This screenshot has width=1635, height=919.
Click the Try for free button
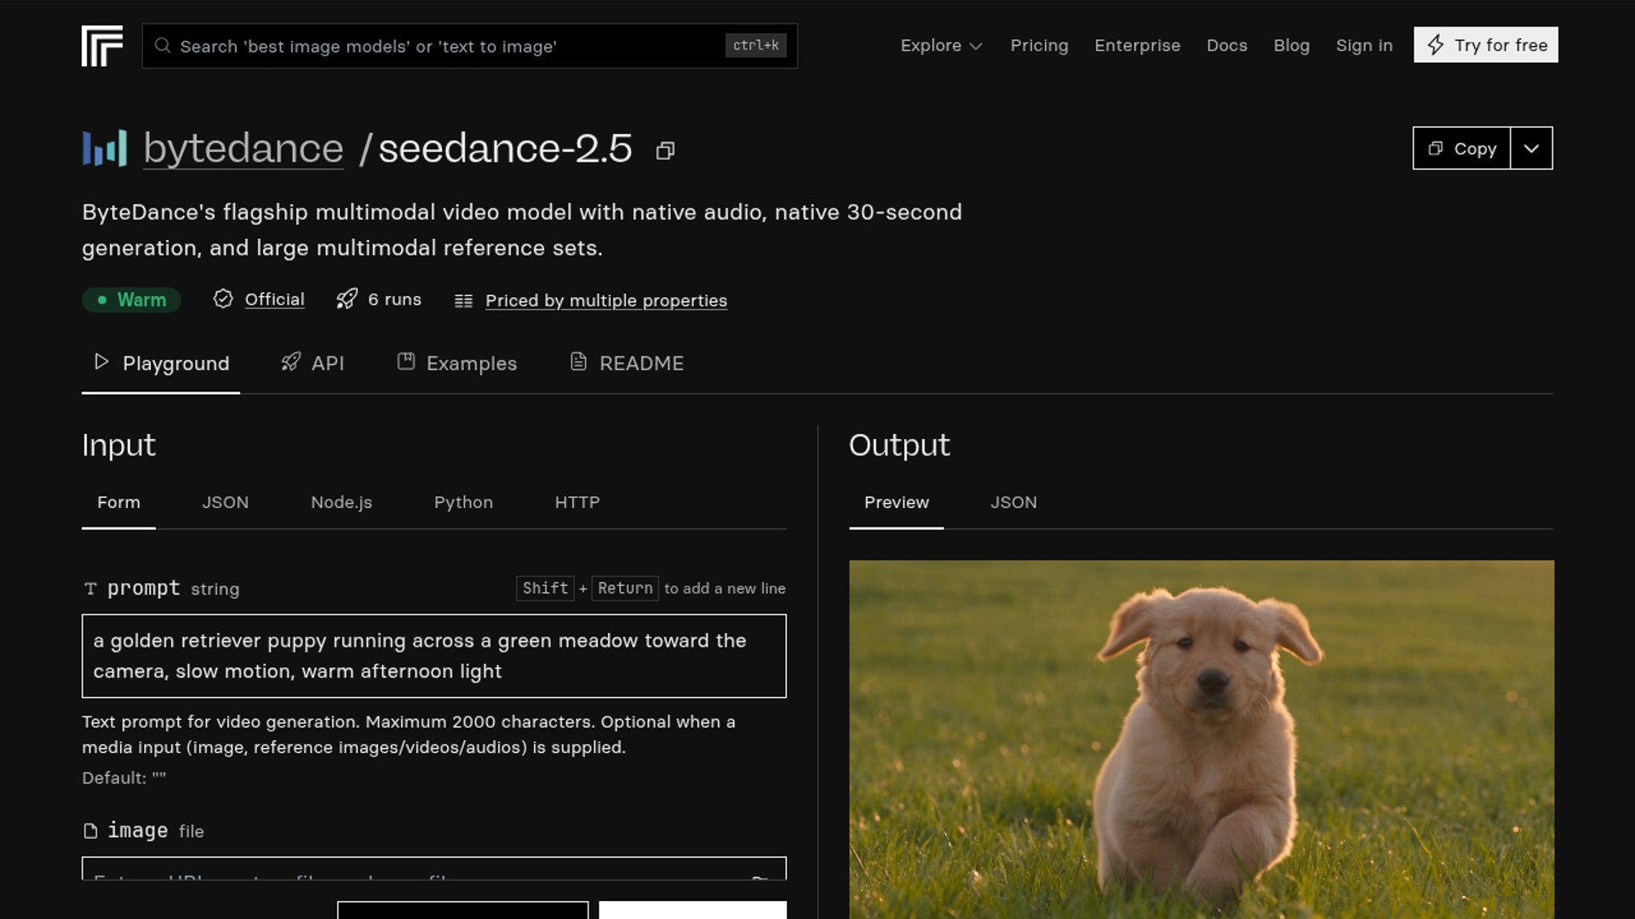click(x=1486, y=45)
